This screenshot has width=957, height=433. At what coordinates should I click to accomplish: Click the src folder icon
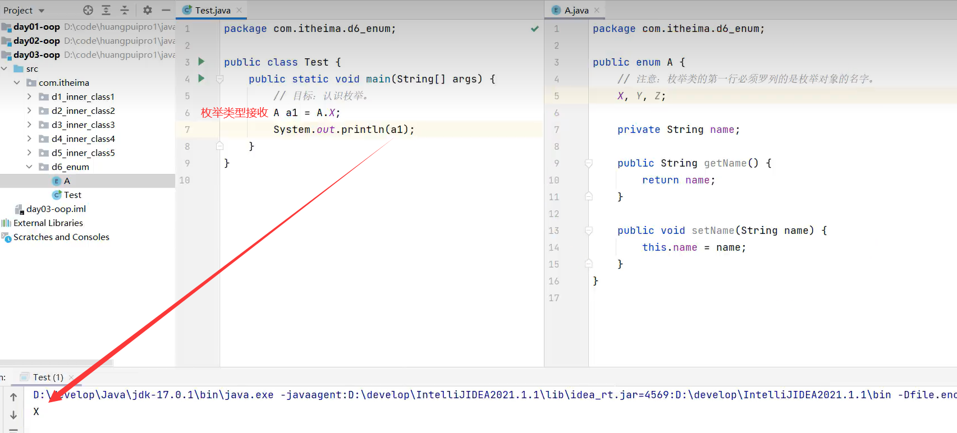point(19,68)
